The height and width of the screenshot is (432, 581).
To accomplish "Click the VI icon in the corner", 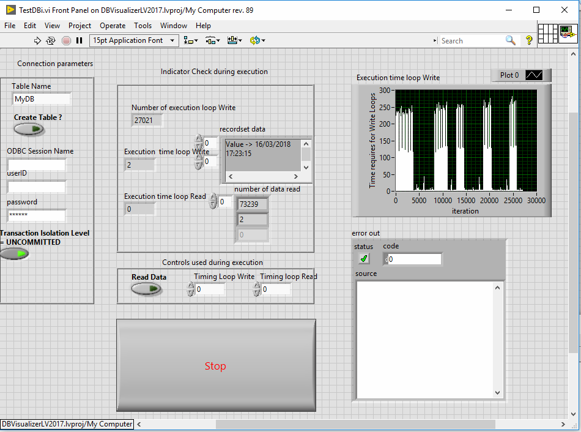I will (568, 34).
